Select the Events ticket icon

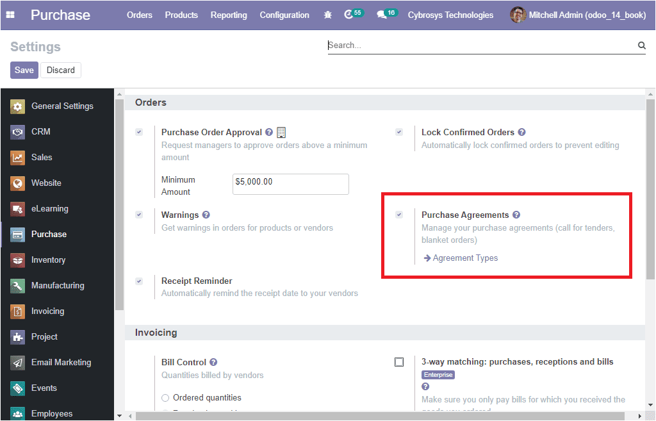click(x=17, y=388)
